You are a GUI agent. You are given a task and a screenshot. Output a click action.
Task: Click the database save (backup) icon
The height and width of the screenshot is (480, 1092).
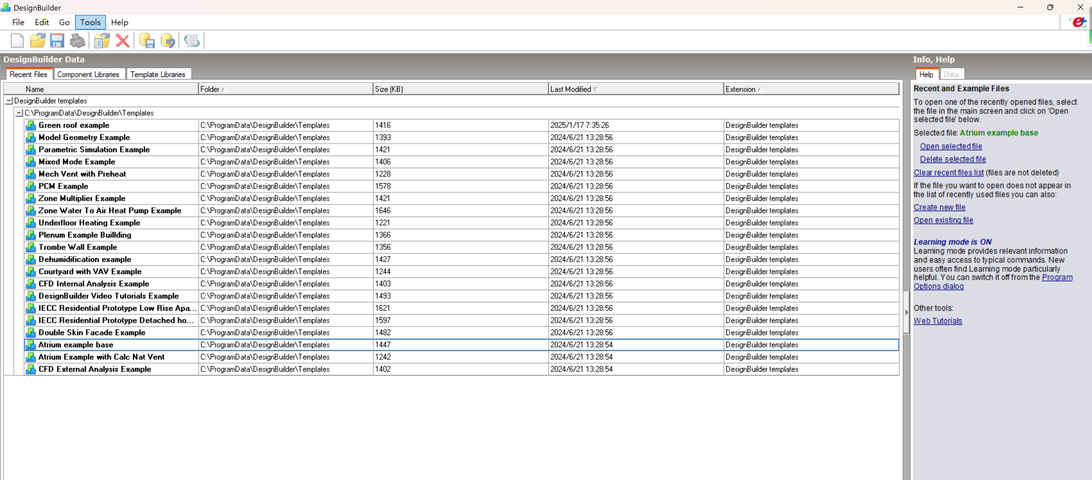[x=147, y=41]
